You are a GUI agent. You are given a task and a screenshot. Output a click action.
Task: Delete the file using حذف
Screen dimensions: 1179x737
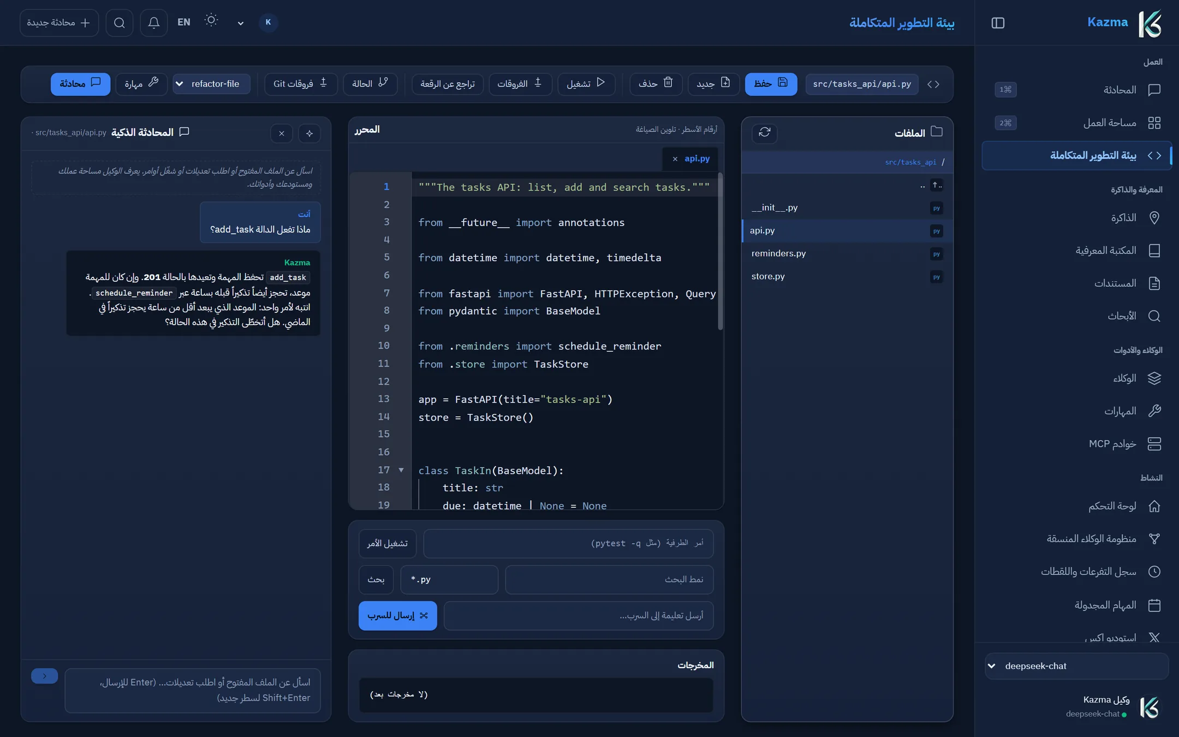pos(656,84)
